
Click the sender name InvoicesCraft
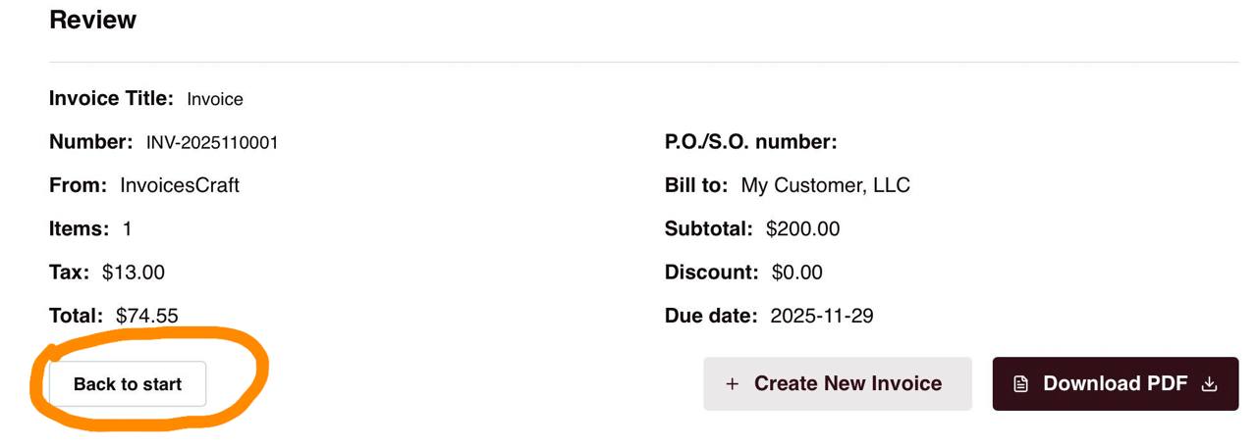pos(180,185)
